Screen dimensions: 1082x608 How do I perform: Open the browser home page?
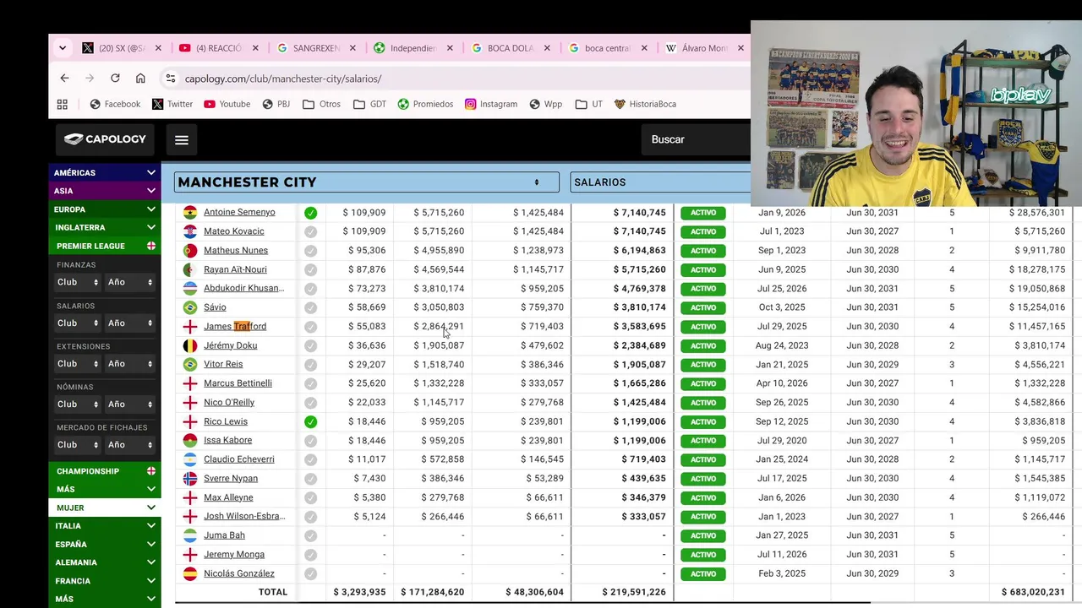(x=140, y=79)
